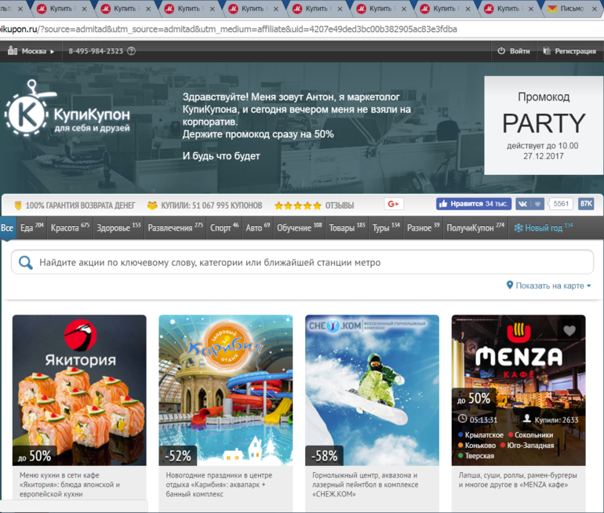
Task: Click the PARTY promo code box
Action: tap(543, 125)
